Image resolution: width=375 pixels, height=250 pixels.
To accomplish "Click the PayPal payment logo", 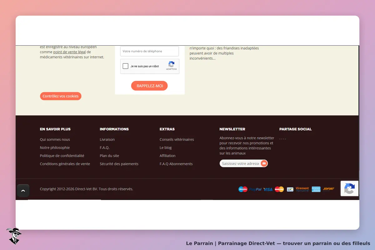I will [255, 189].
